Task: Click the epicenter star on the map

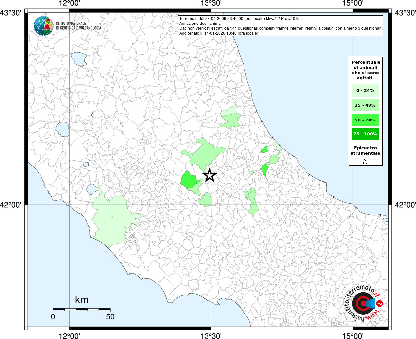Action: 209,175
